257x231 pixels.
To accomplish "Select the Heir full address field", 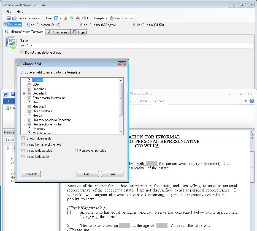I will (43, 111).
